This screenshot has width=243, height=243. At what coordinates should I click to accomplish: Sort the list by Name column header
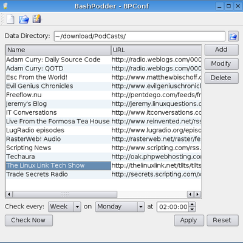tap(58, 50)
